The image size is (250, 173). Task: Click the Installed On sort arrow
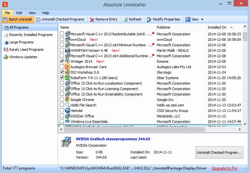(x=231, y=27)
